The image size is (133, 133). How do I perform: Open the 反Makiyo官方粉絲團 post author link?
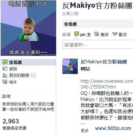[104, 62]
